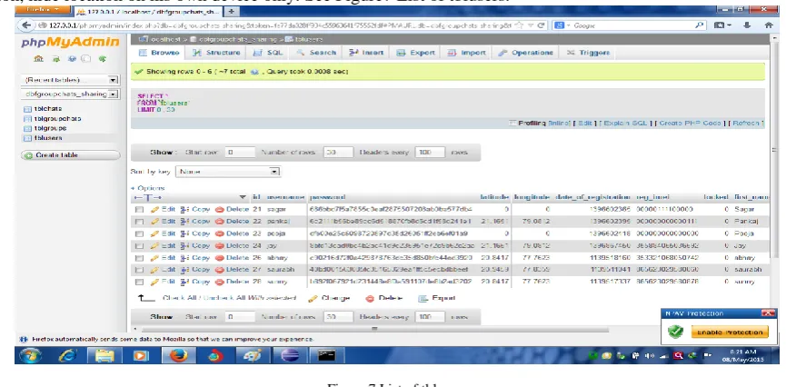Image resolution: width=786 pixels, height=387 pixels.
Task: Click the pencil Edit icon for joy row
Action: coord(154,245)
